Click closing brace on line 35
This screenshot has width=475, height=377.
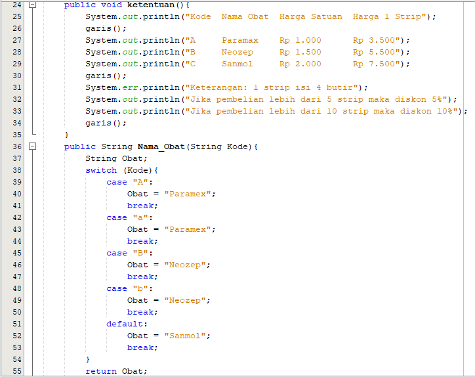pyautogui.click(x=67, y=135)
